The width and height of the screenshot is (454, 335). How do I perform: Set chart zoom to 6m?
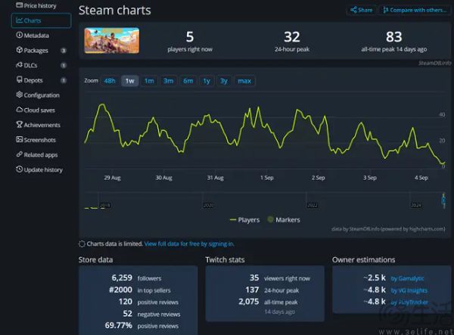click(x=188, y=81)
